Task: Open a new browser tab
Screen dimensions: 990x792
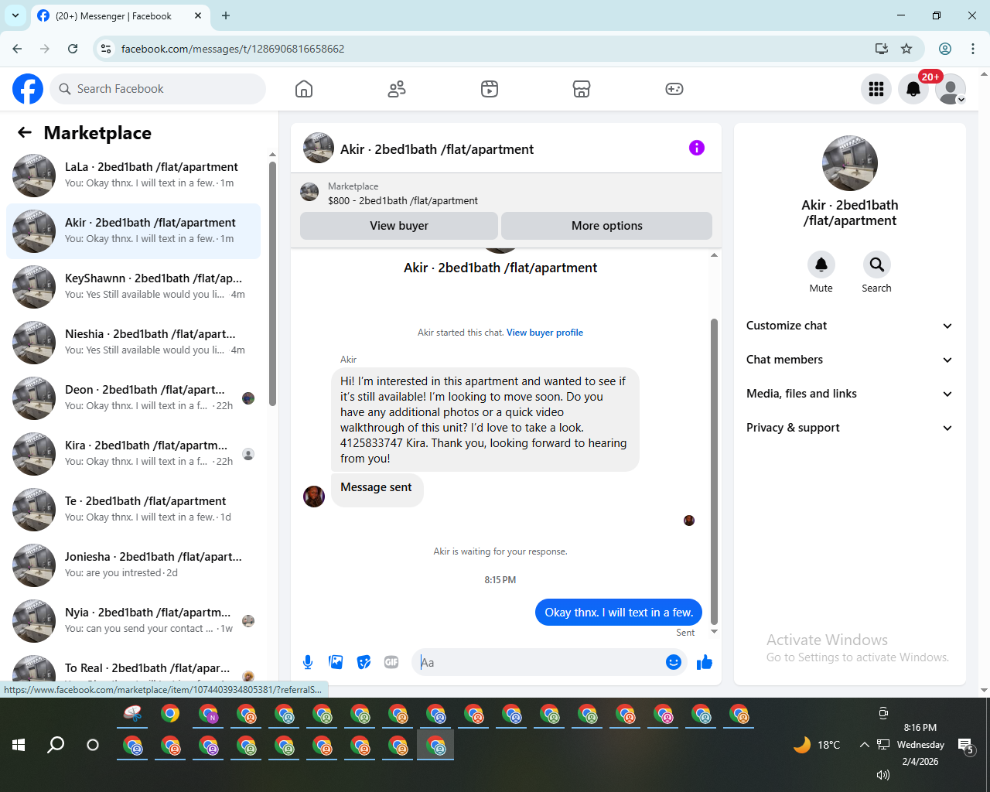Action: click(x=226, y=15)
